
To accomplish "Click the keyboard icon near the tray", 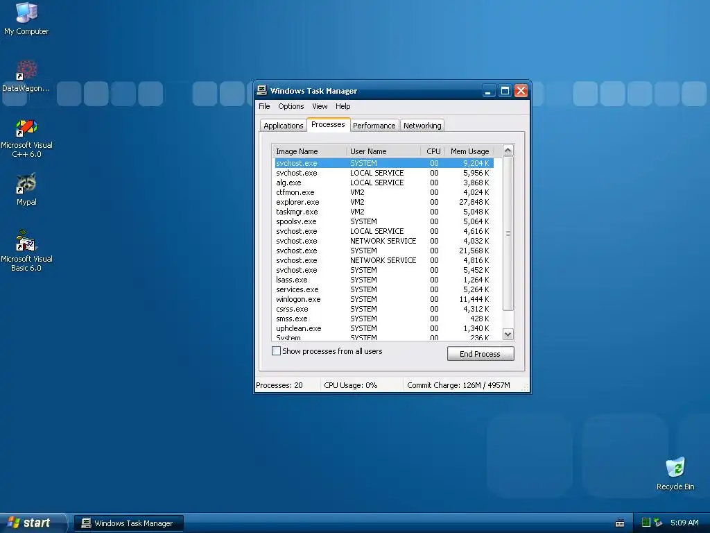I will pyautogui.click(x=620, y=523).
